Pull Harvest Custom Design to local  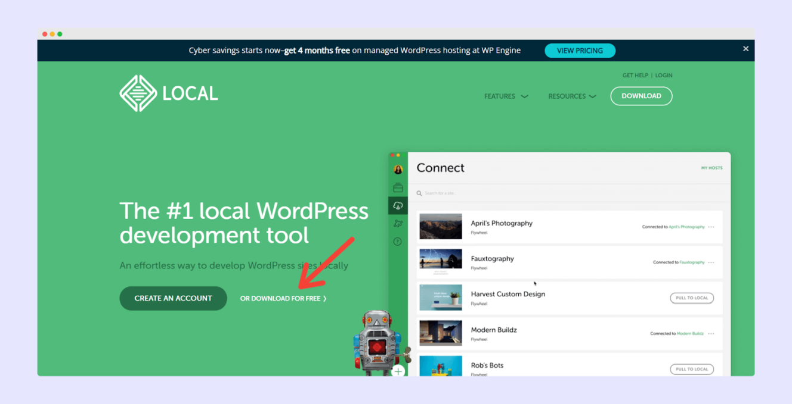(x=692, y=298)
